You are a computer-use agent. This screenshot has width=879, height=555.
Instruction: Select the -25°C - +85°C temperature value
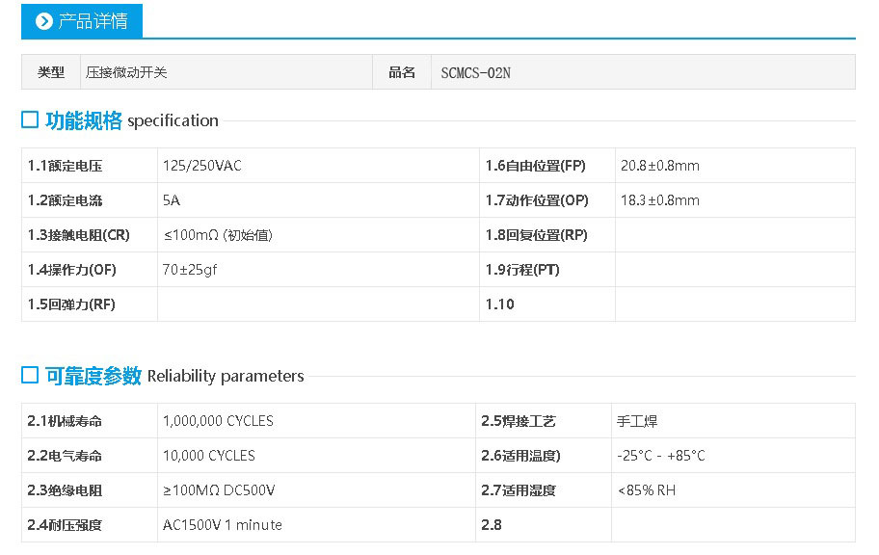(x=661, y=456)
